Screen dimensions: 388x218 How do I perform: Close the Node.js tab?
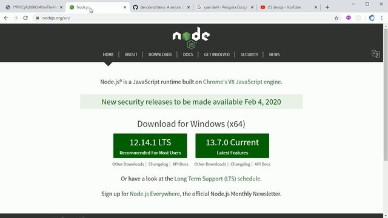click(125, 7)
